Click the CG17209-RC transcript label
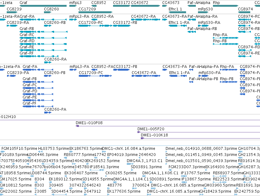This screenshot has width=260, height=196. tap(91, 23)
